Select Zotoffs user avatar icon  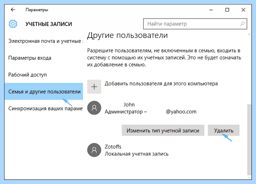tap(94, 150)
